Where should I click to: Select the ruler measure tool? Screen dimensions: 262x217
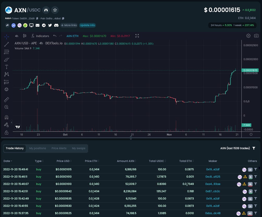pos(7,100)
